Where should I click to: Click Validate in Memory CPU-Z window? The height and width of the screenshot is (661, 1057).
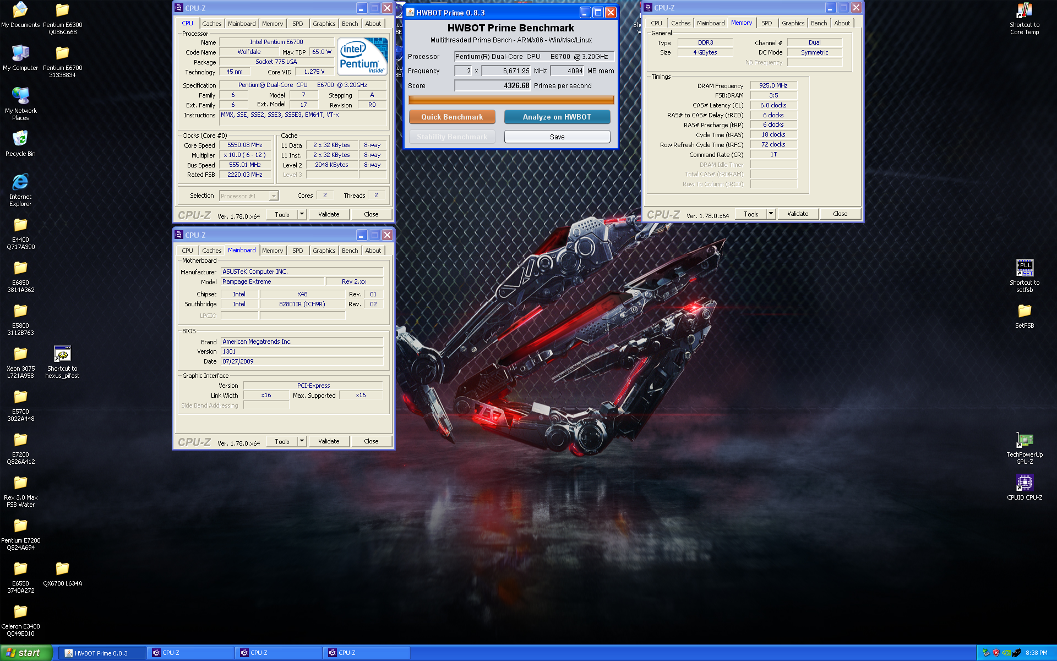pyautogui.click(x=798, y=214)
